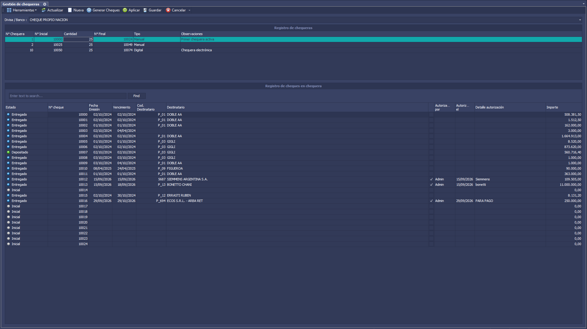Viewport: 587px width, 329px height.
Task: Toggle authorization checkbox for BONETTO CHANI row
Action: click(x=431, y=185)
